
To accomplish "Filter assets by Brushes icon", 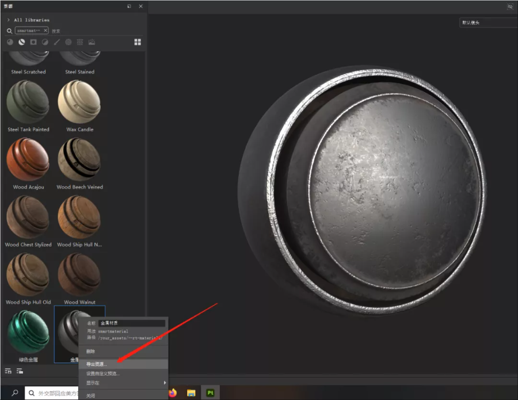I will click(x=57, y=42).
